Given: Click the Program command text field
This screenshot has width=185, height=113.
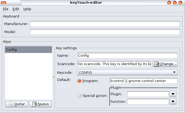Looking at the screenshot, I should coord(143,81).
